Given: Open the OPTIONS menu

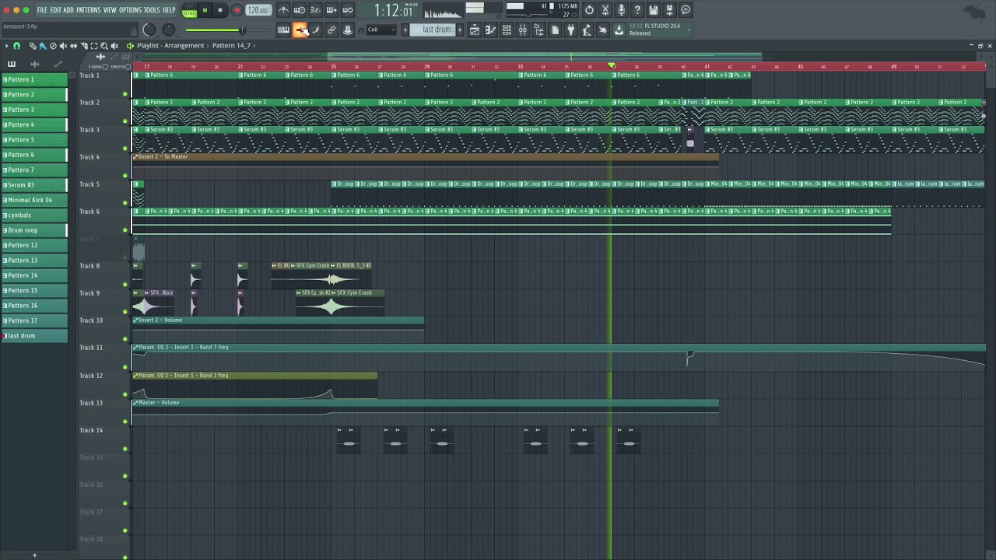Looking at the screenshot, I should 131,10.
